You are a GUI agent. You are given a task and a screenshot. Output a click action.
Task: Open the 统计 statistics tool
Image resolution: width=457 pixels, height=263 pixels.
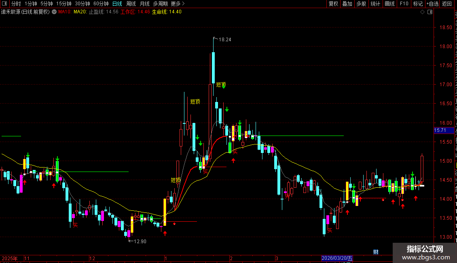click(x=375, y=4)
